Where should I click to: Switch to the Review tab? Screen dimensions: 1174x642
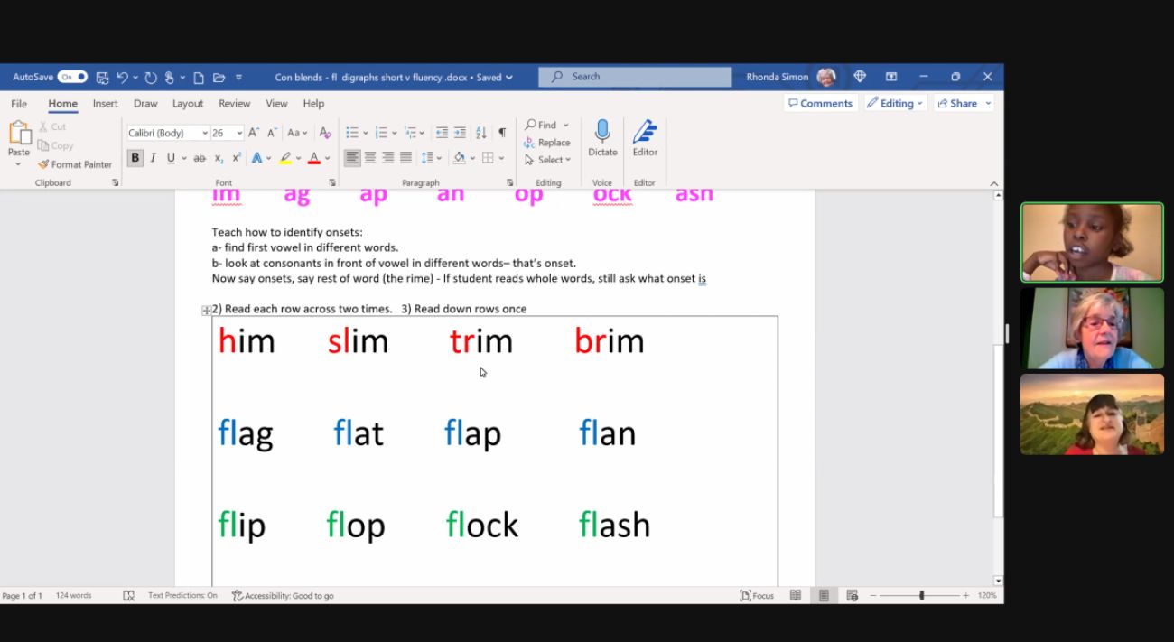tap(235, 104)
